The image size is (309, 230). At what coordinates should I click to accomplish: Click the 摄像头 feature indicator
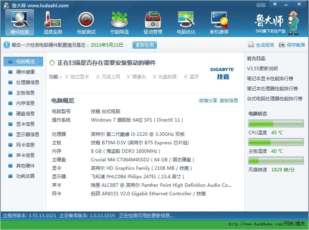point(136,76)
